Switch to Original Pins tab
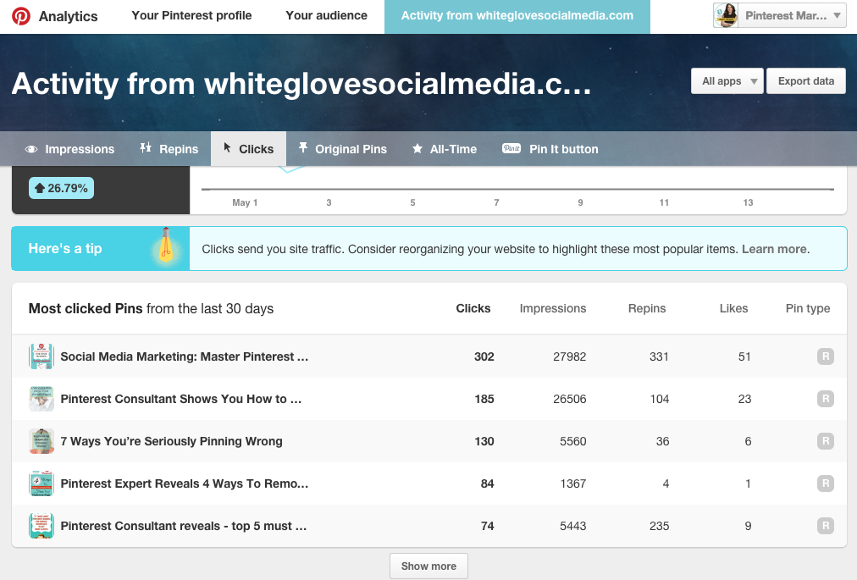 click(x=343, y=149)
